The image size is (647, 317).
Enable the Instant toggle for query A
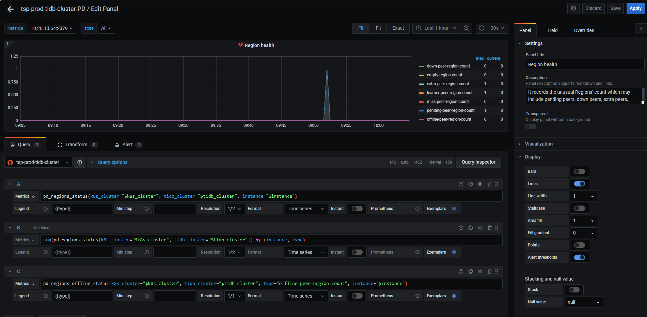[357, 209]
